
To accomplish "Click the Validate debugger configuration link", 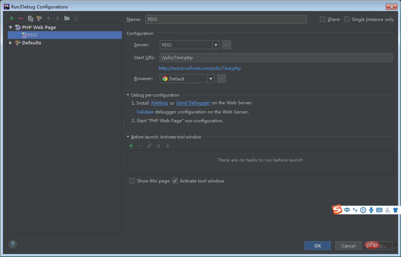I will 145,112.
